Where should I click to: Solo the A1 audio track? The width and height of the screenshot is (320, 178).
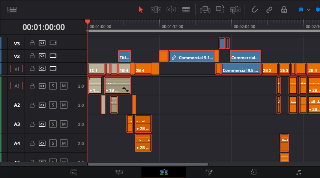pyautogui.click(x=53, y=86)
